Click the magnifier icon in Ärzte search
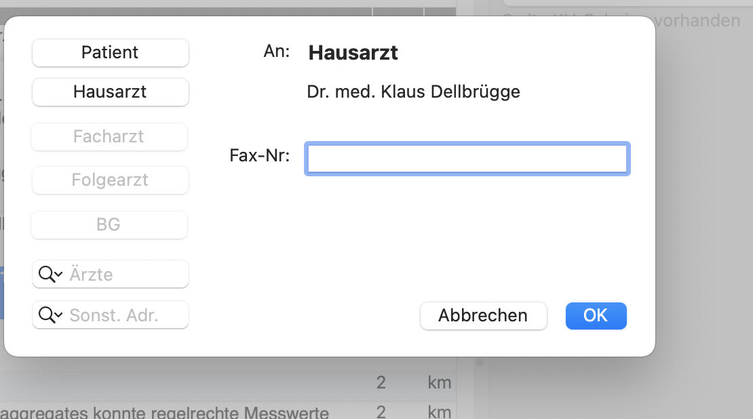The width and height of the screenshot is (753, 419). (x=47, y=275)
